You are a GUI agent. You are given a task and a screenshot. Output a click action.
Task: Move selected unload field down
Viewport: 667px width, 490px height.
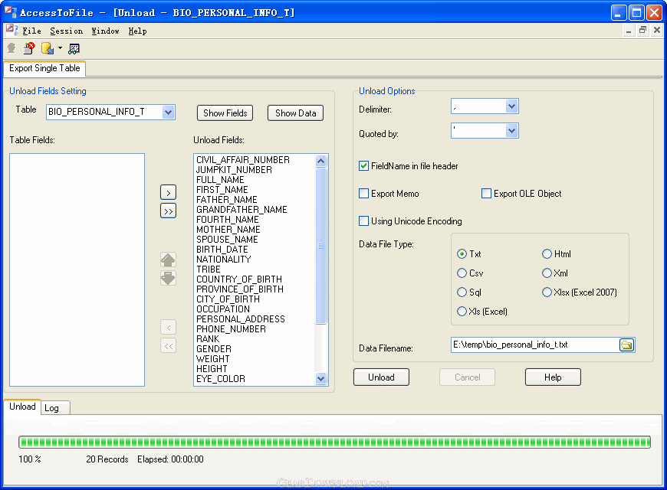pos(168,279)
